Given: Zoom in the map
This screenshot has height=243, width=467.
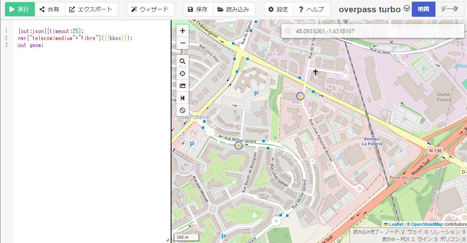Looking at the screenshot, I should point(183,31).
